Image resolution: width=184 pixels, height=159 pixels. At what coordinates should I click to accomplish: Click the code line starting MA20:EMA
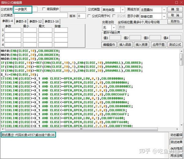click(30, 55)
